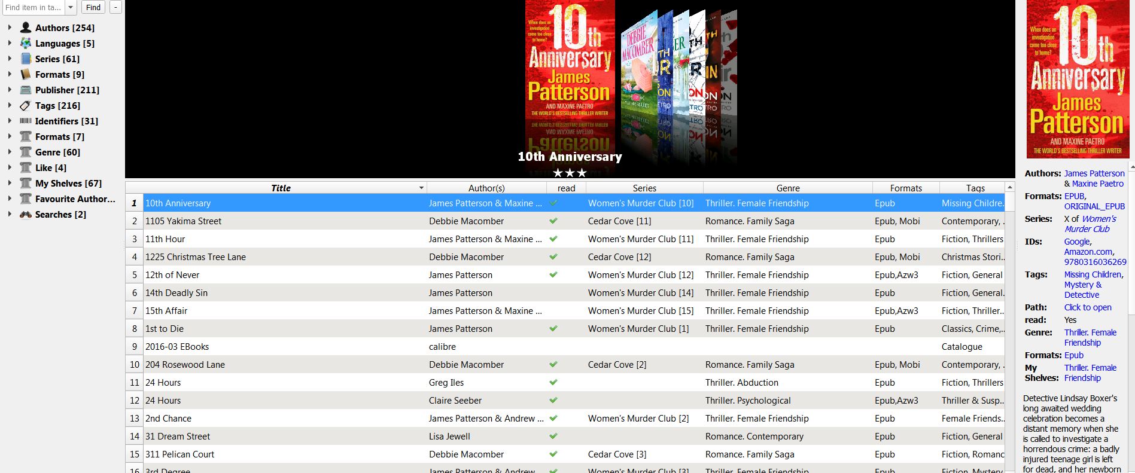
Task: Expand the Series [61] category
Action: 10,59
